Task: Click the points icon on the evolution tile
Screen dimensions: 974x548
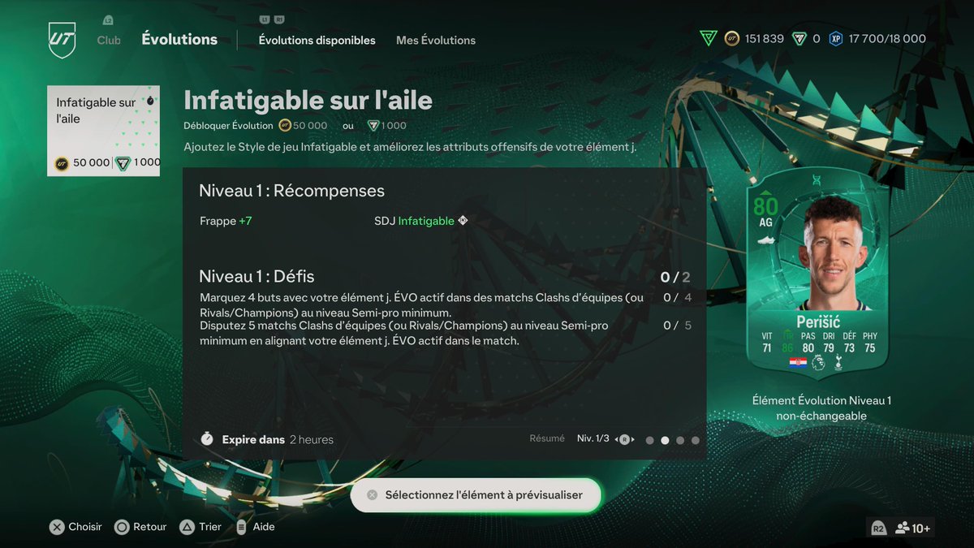Action: (123, 162)
